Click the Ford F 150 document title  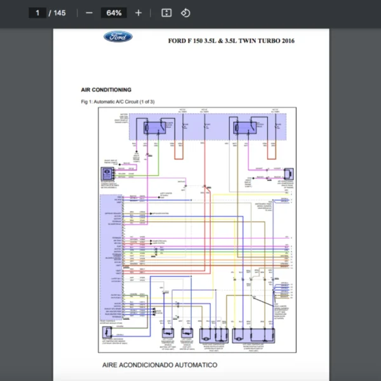tap(231, 41)
